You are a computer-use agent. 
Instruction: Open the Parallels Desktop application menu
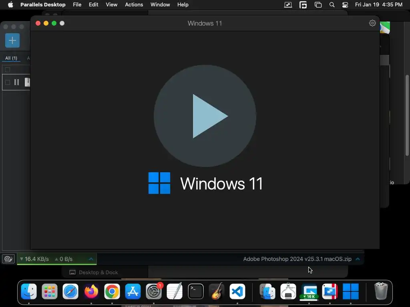pos(43,5)
